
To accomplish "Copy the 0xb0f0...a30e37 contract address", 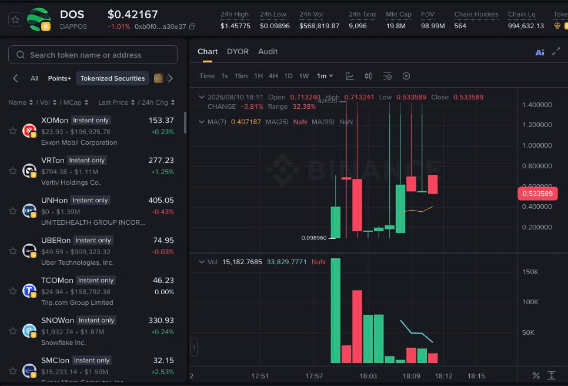I will 192,26.
